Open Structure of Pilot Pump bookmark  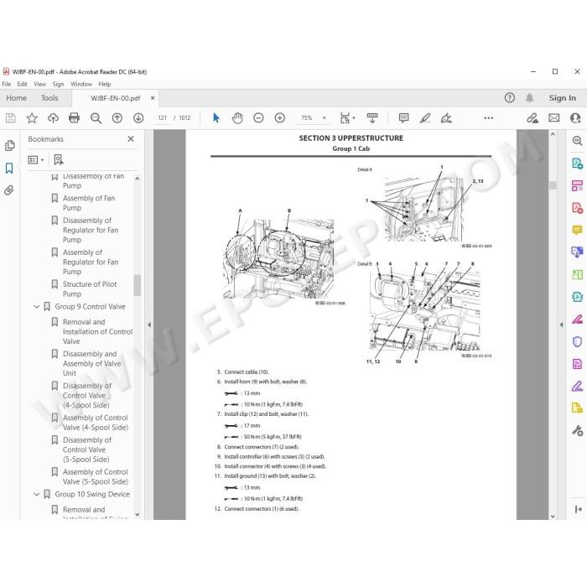click(x=90, y=289)
